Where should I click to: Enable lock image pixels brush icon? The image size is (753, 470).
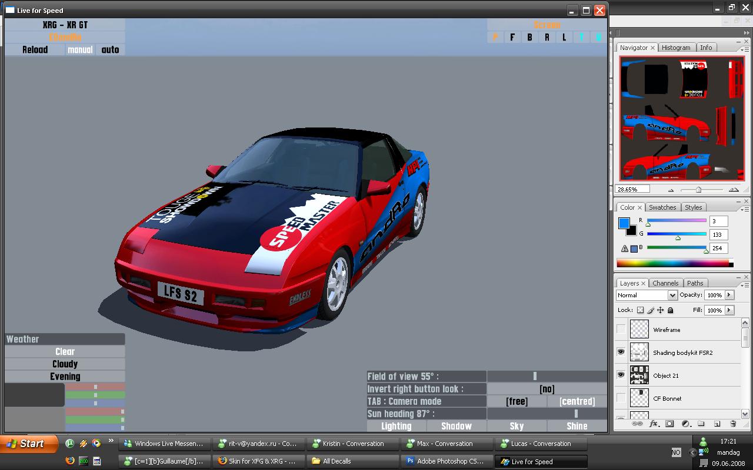tap(650, 310)
